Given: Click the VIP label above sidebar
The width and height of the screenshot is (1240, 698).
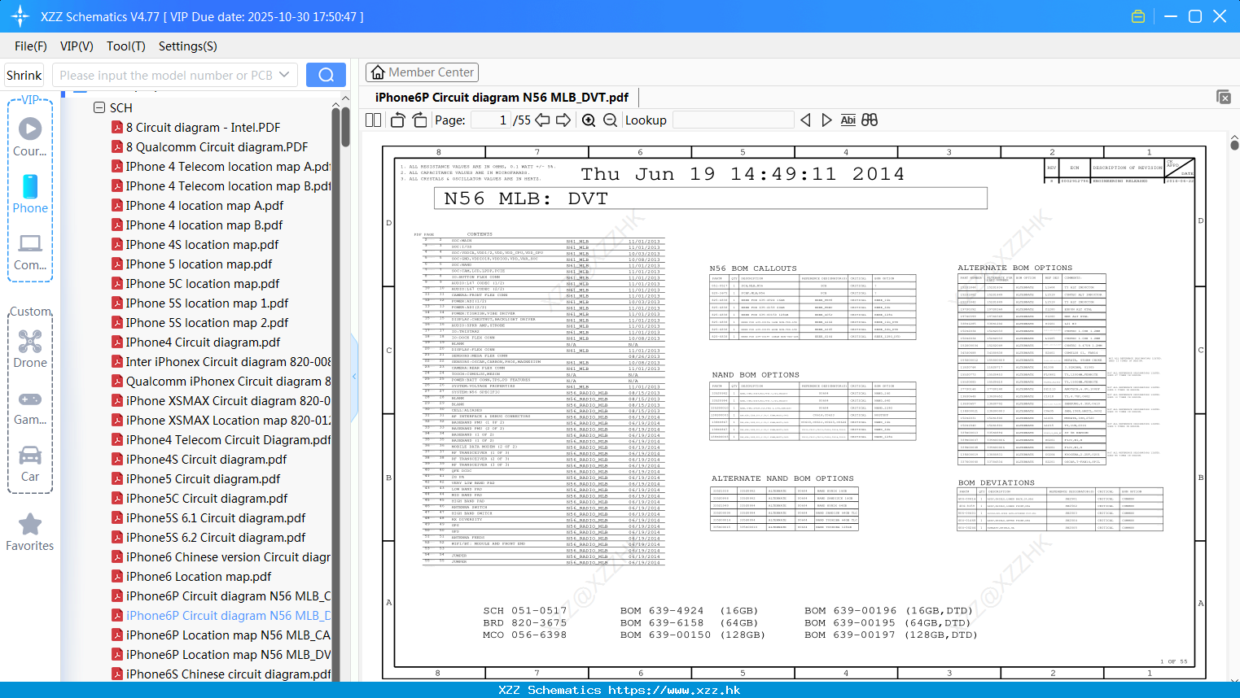Looking at the screenshot, I should point(30,99).
